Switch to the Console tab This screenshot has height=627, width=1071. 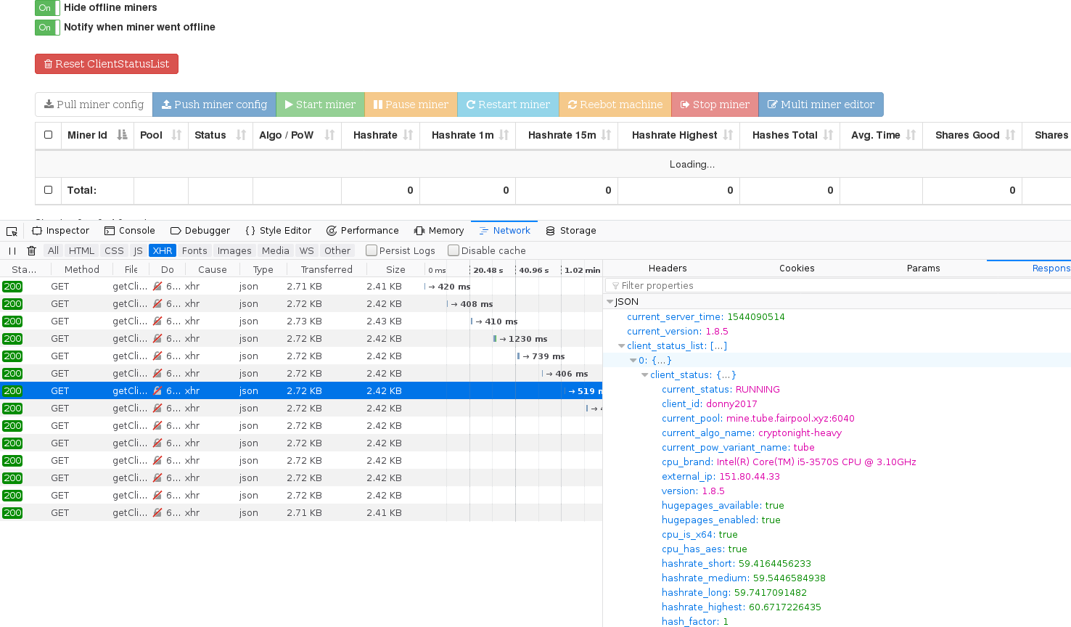click(130, 231)
